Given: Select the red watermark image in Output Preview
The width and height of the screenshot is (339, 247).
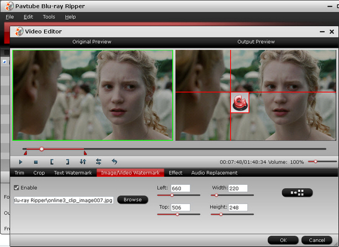Looking at the screenshot, I should (x=240, y=103).
